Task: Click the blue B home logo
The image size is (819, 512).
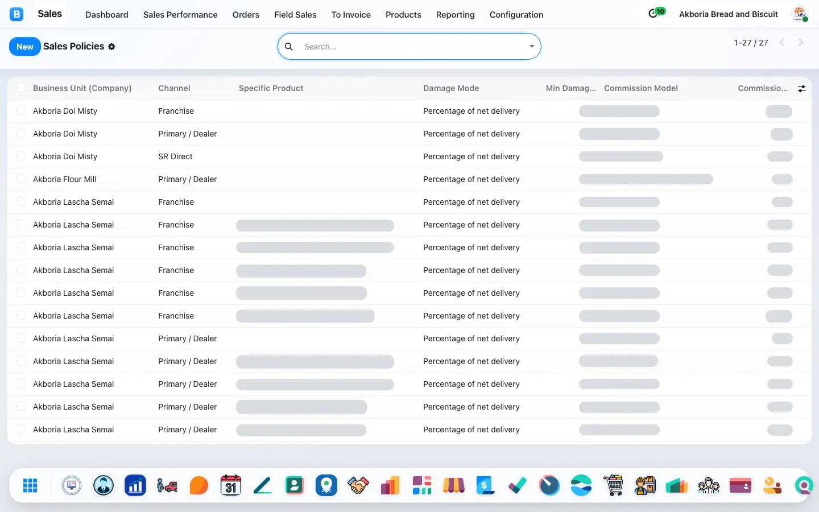Action: pyautogui.click(x=16, y=14)
